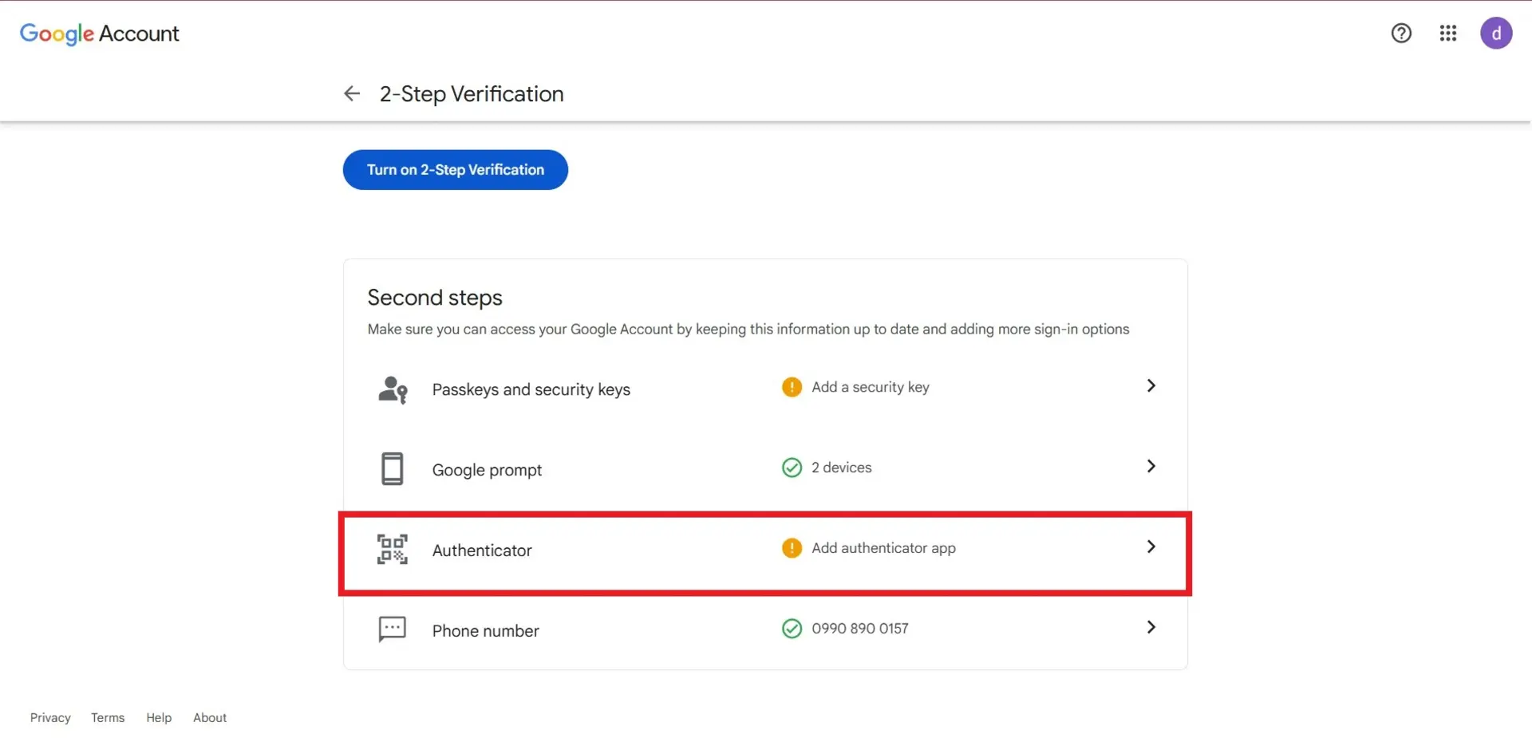Open the About footer link

(x=210, y=718)
